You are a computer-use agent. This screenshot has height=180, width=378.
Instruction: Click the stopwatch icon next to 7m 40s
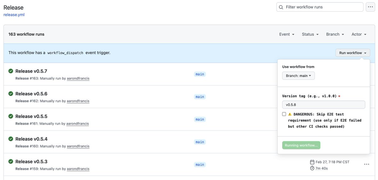[312, 168]
